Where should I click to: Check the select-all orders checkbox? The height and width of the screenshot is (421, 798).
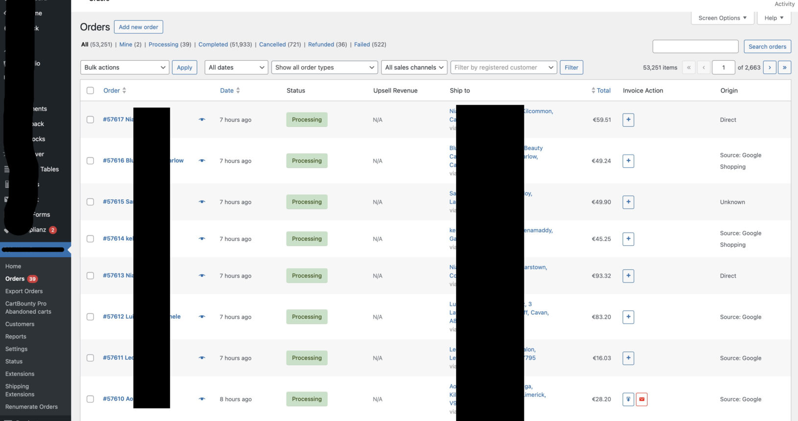click(90, 91)
